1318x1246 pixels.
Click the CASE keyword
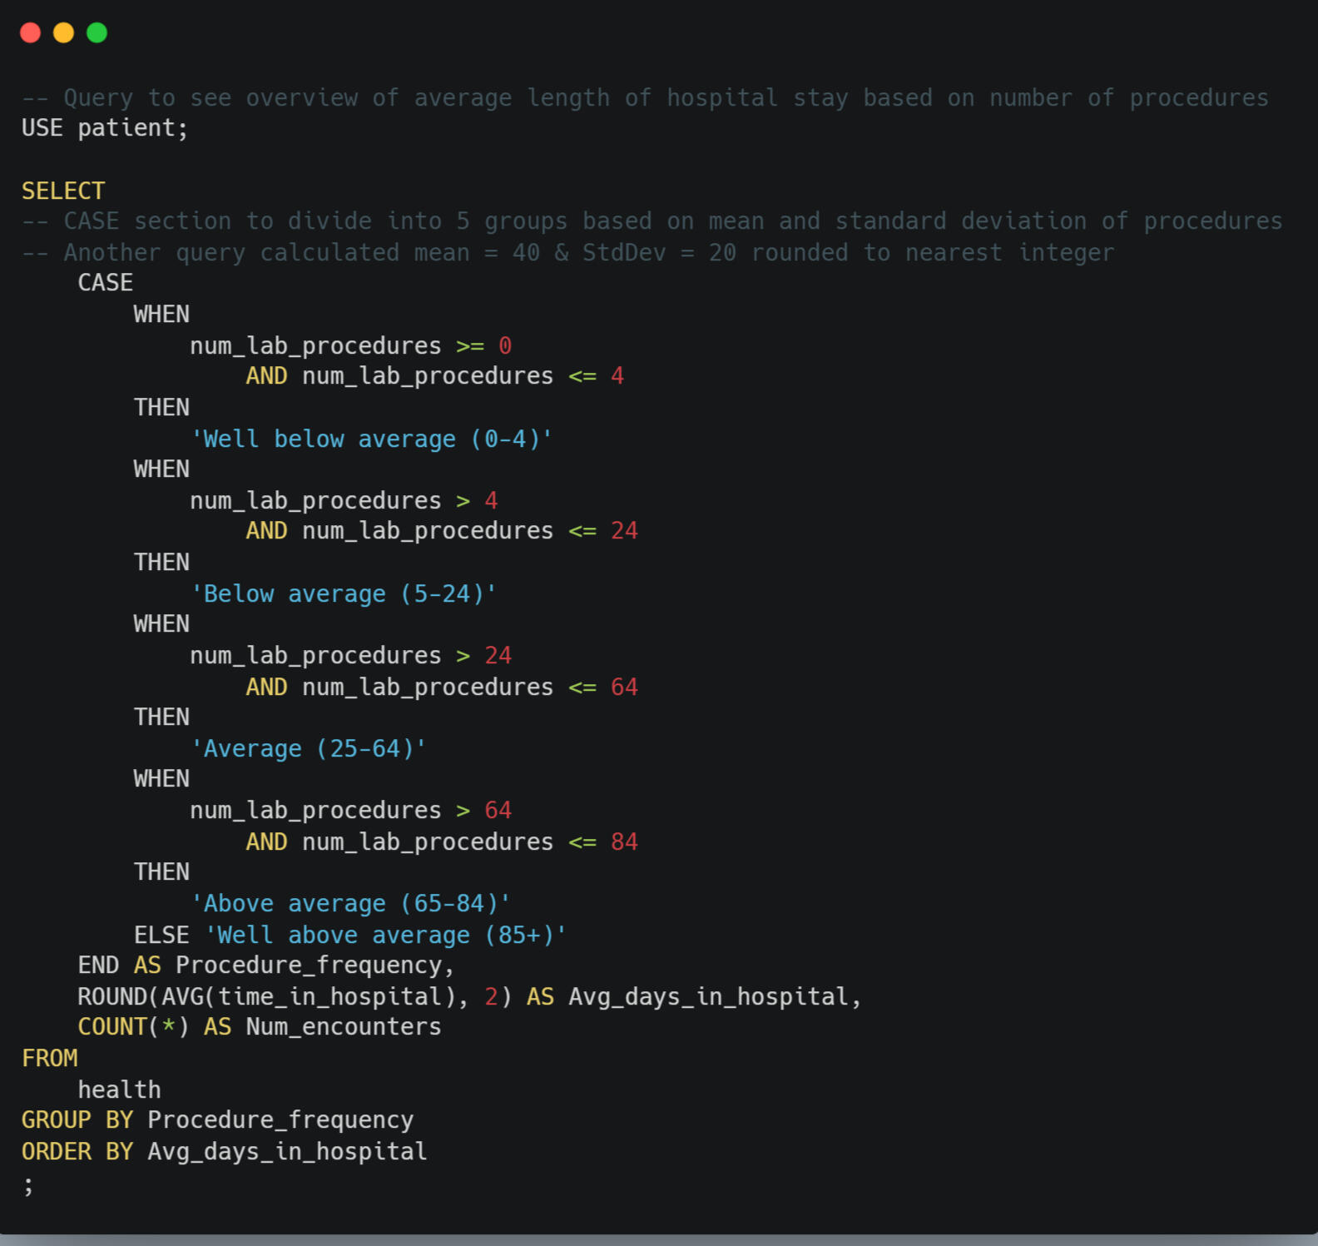click(106, 283)
